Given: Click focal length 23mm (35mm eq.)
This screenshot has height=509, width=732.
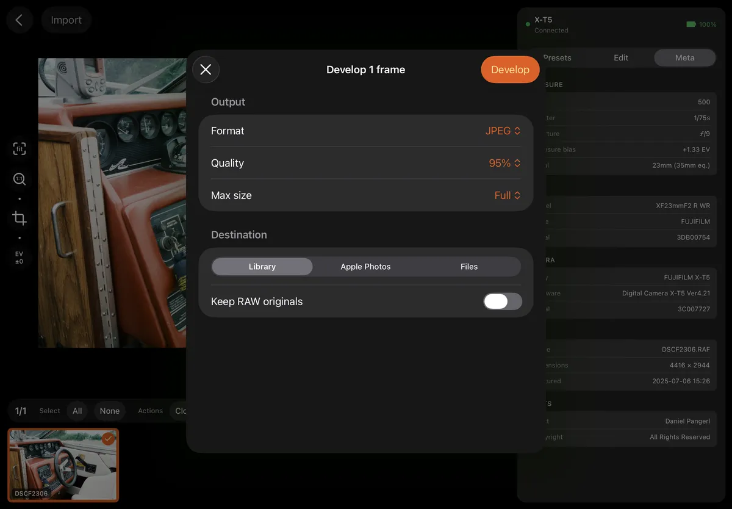Looking at the screenshot, I should [681, 165].
